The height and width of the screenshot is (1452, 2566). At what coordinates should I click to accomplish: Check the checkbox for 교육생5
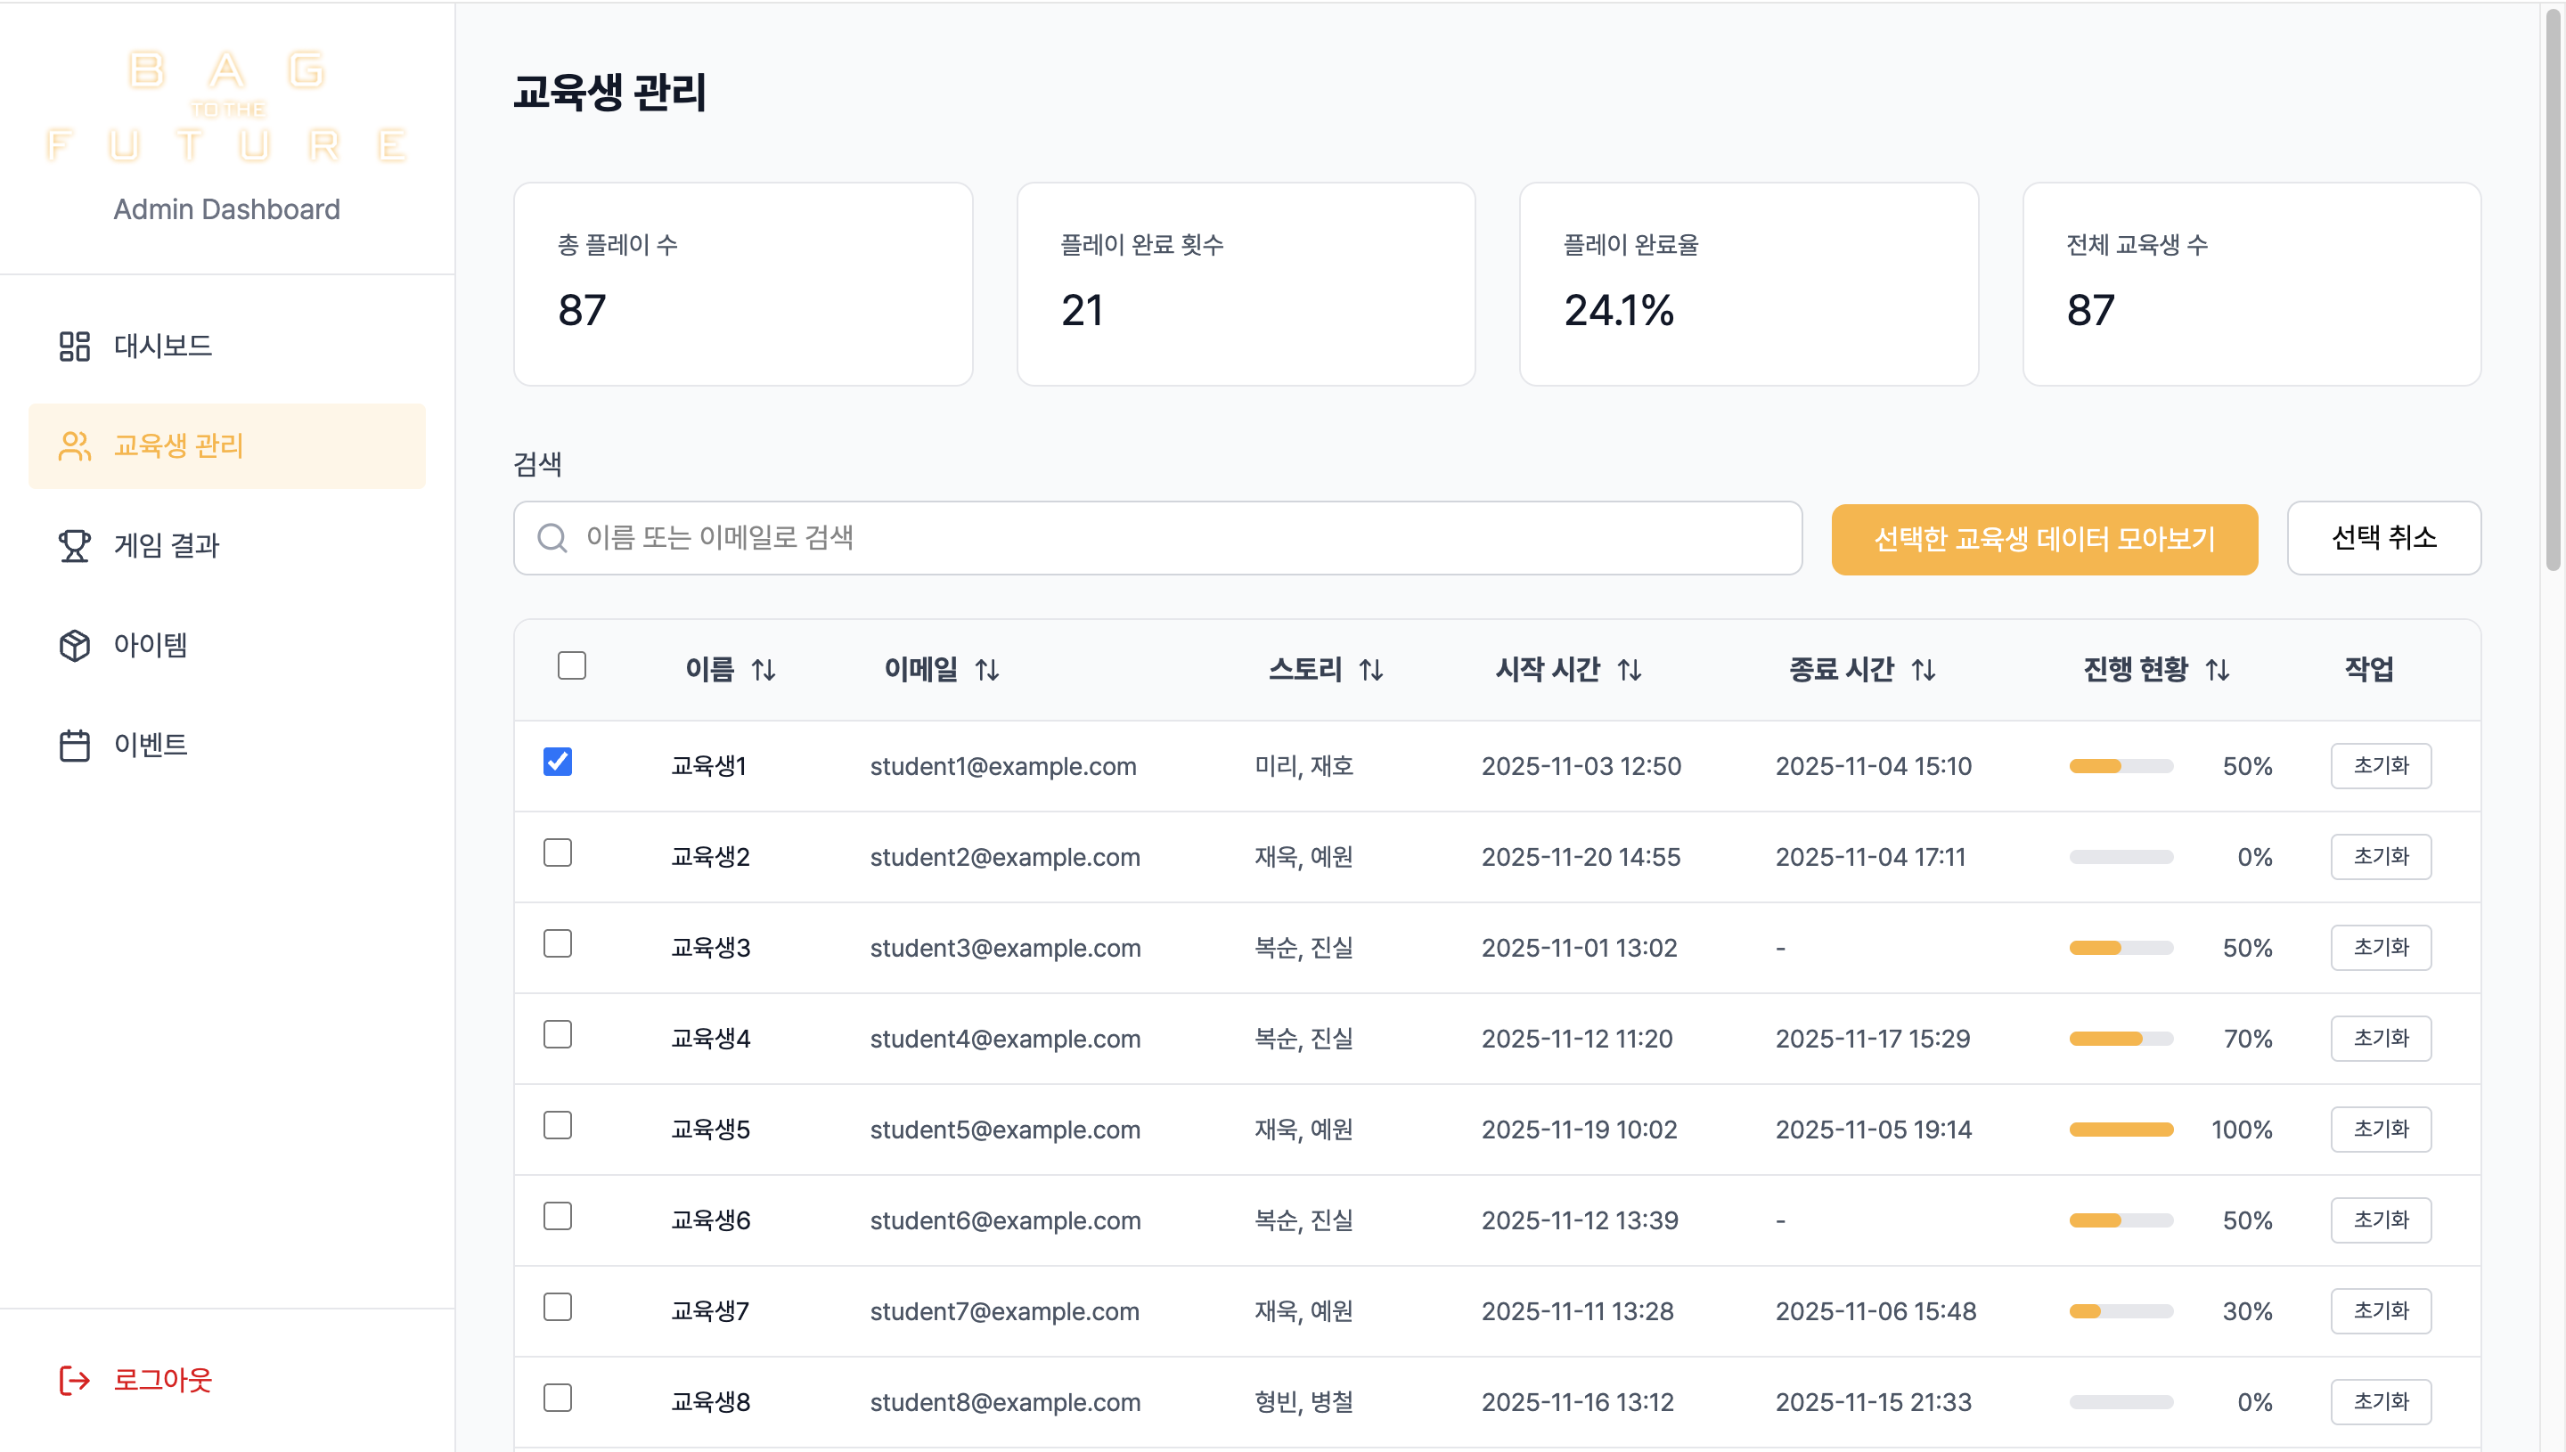(559, 1126)
